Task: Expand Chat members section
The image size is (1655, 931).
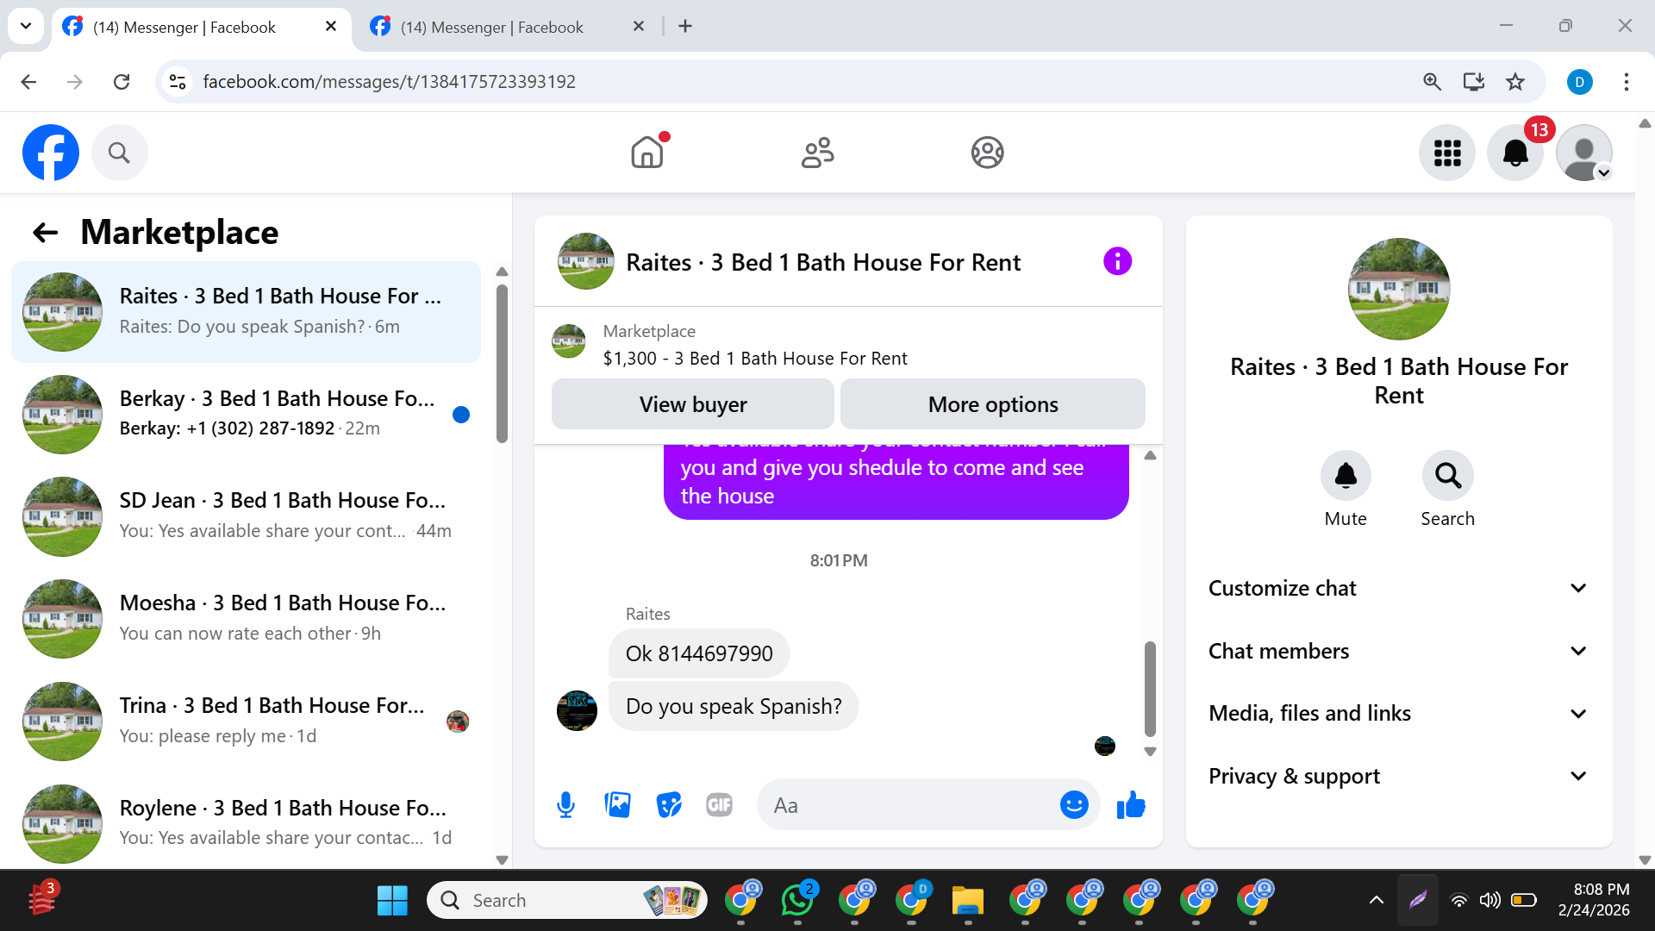Action: coord(1398,651)
